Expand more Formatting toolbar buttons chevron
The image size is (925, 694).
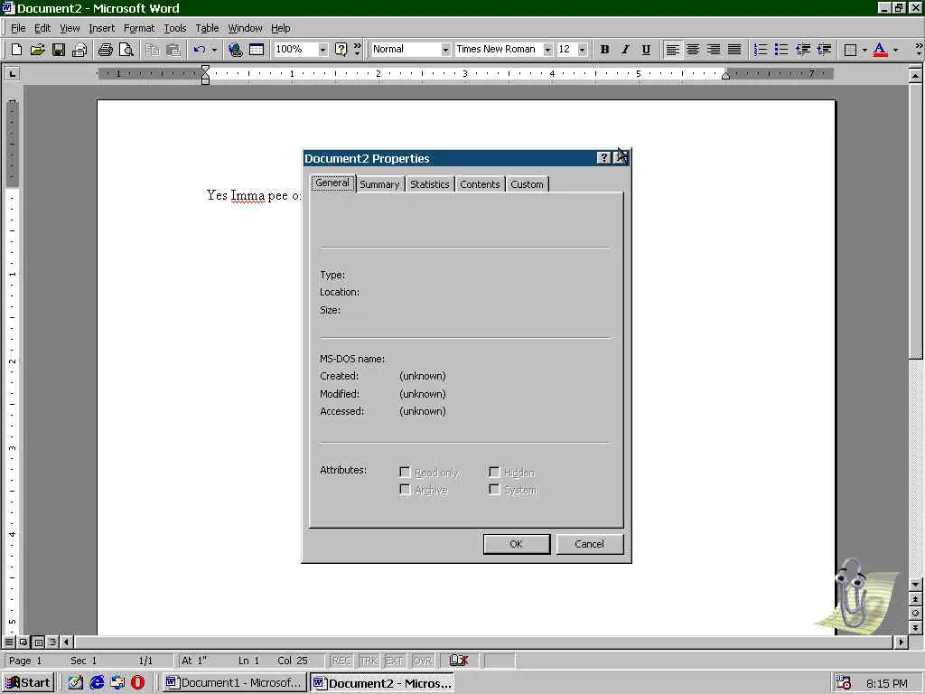(919, 50)
